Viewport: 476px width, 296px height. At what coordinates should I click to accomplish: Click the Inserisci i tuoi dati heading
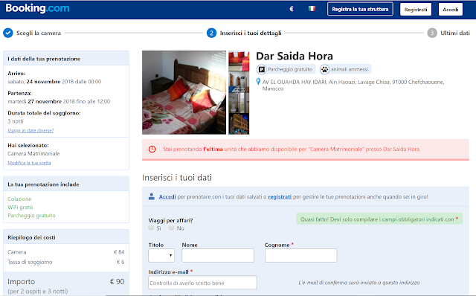pyautogui.click(x=177, y=178)
